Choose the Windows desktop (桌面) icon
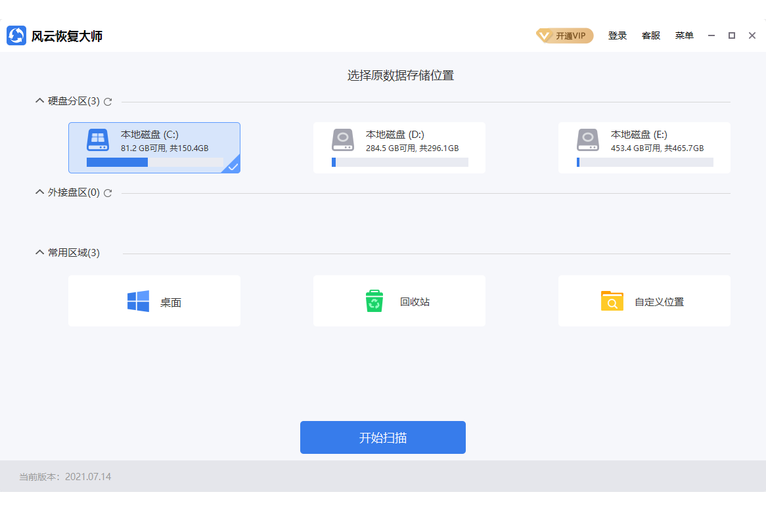766x511 pixels. pyautogui.click(x=138, y=301)
